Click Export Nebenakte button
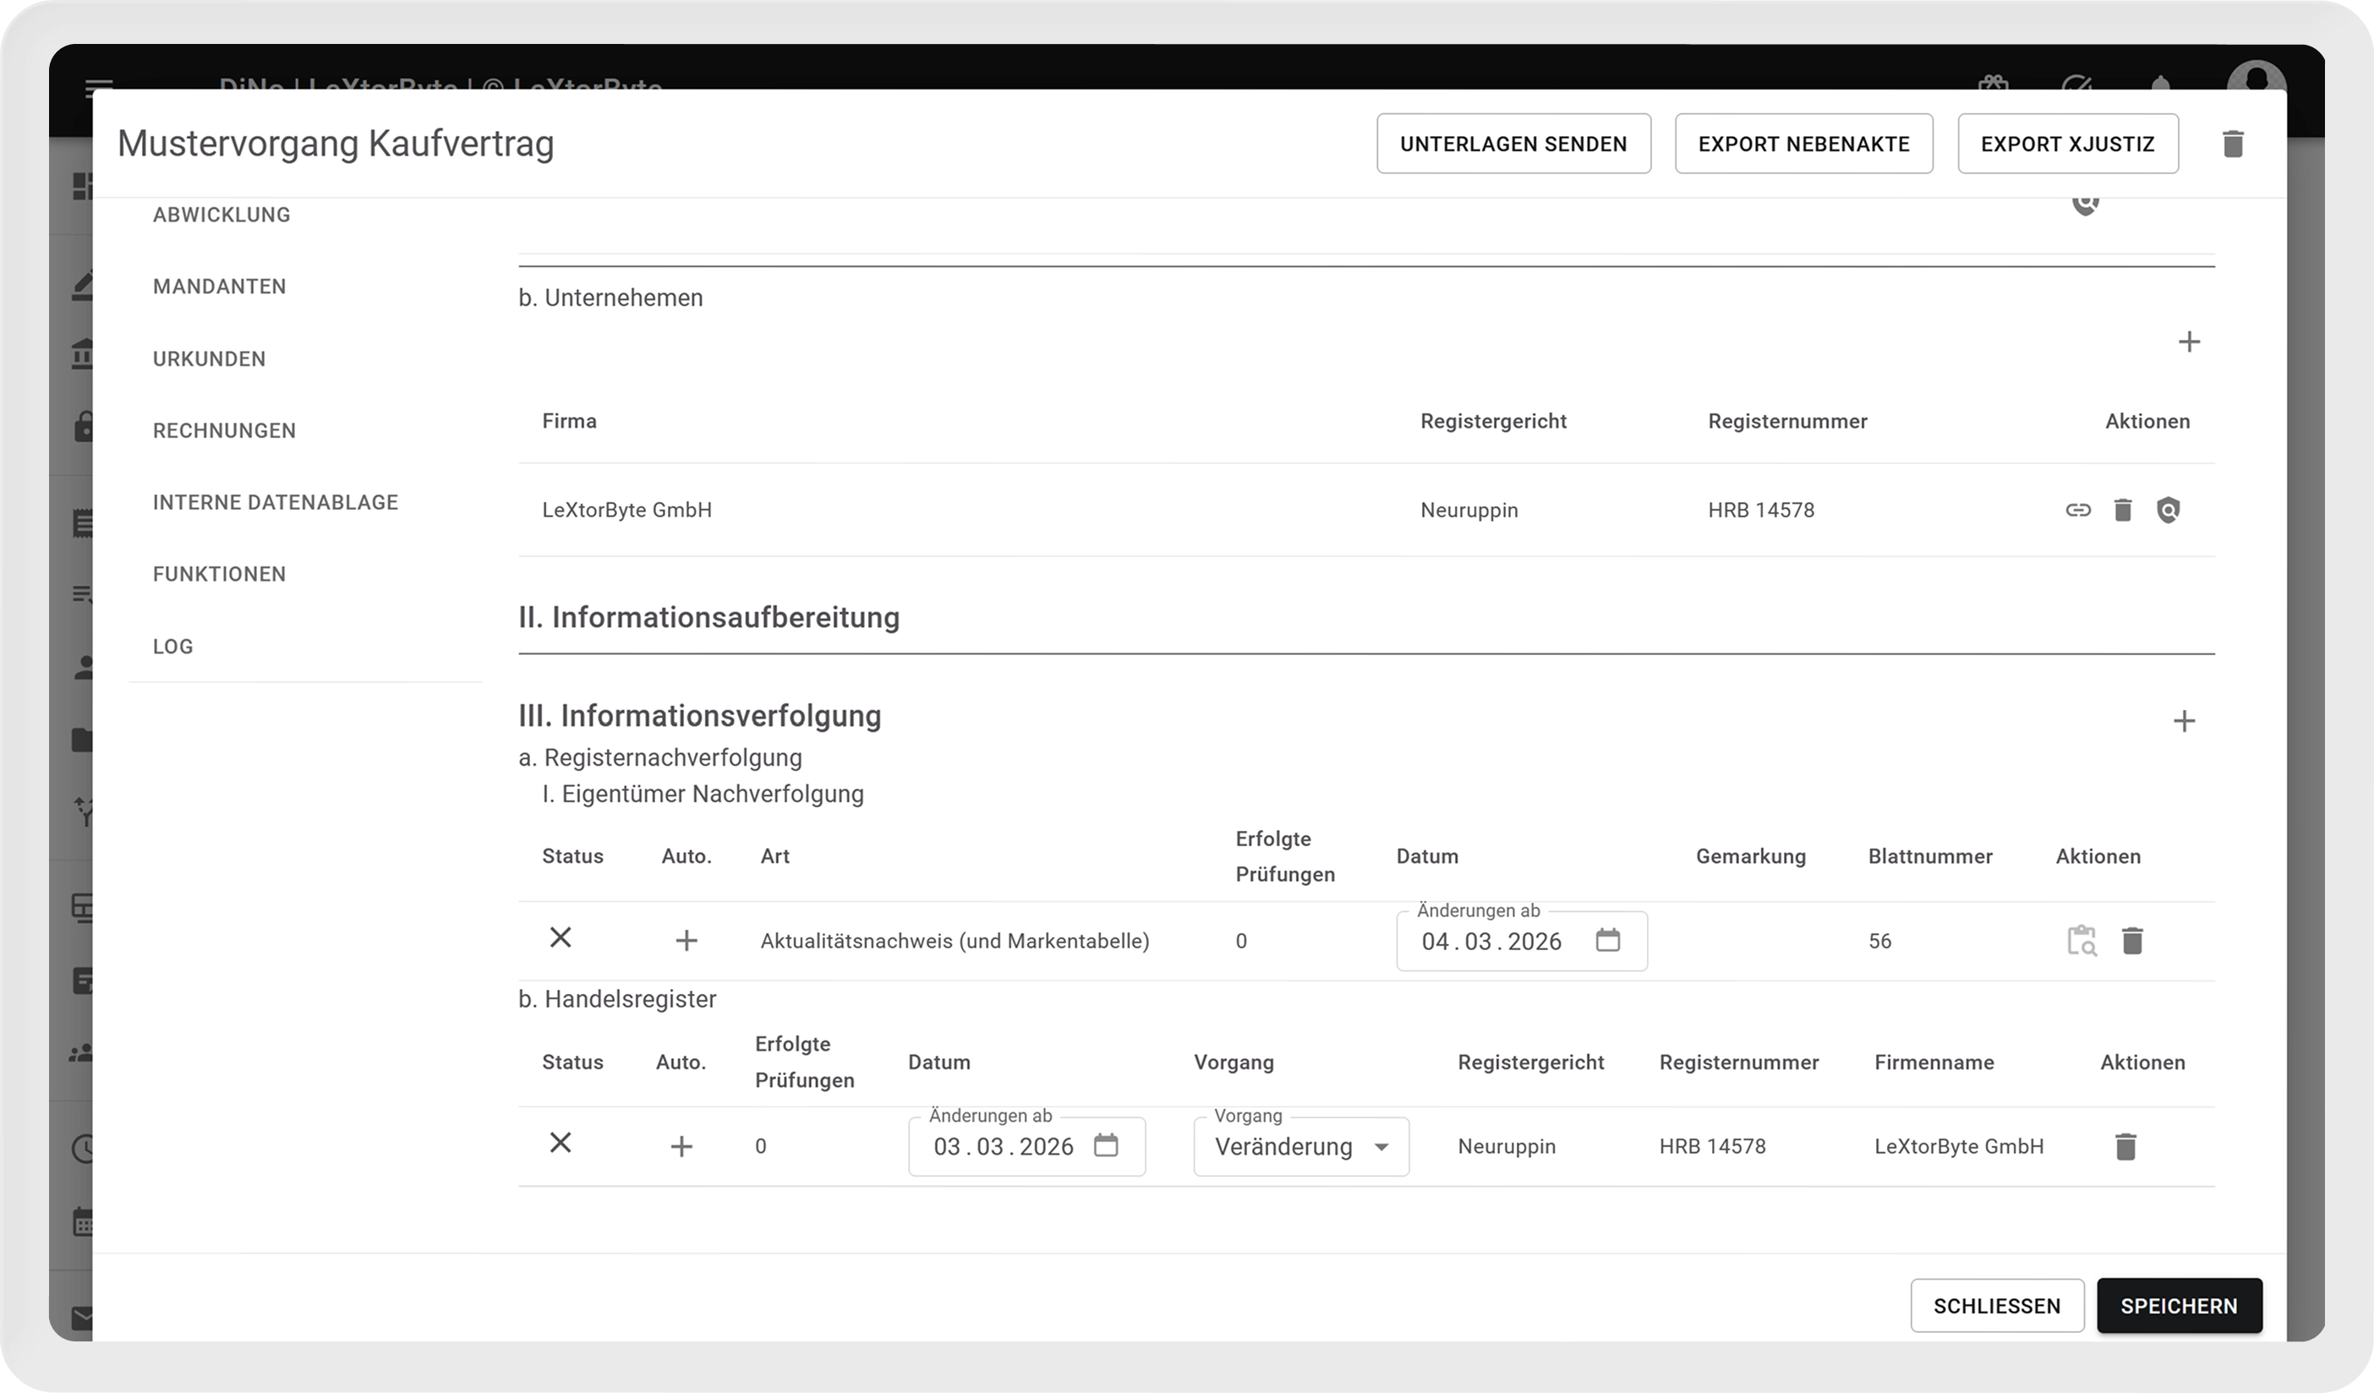2374x1393 pixels. tap(1803, 144)
